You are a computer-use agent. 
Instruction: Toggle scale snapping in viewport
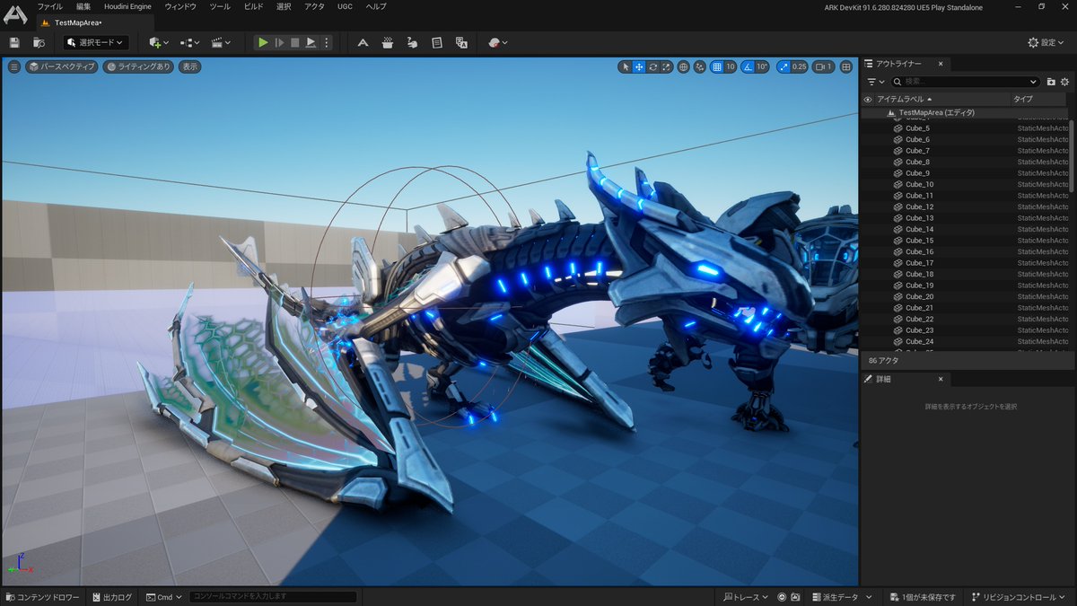(x=783, y=66)
